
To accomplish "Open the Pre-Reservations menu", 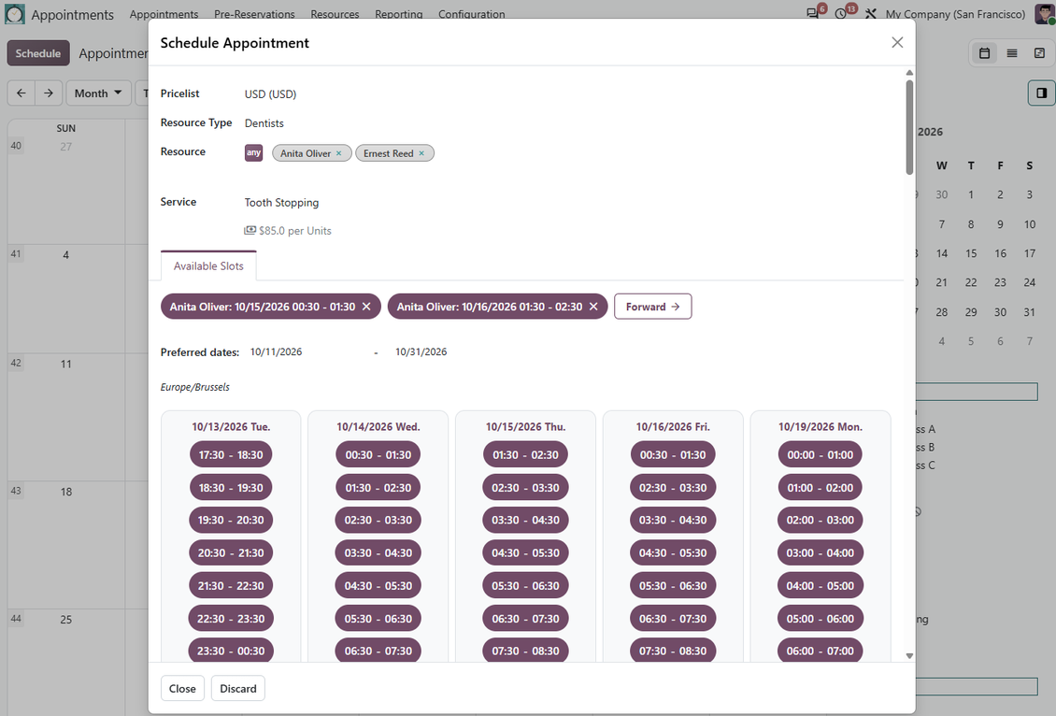I will point(254,14).
